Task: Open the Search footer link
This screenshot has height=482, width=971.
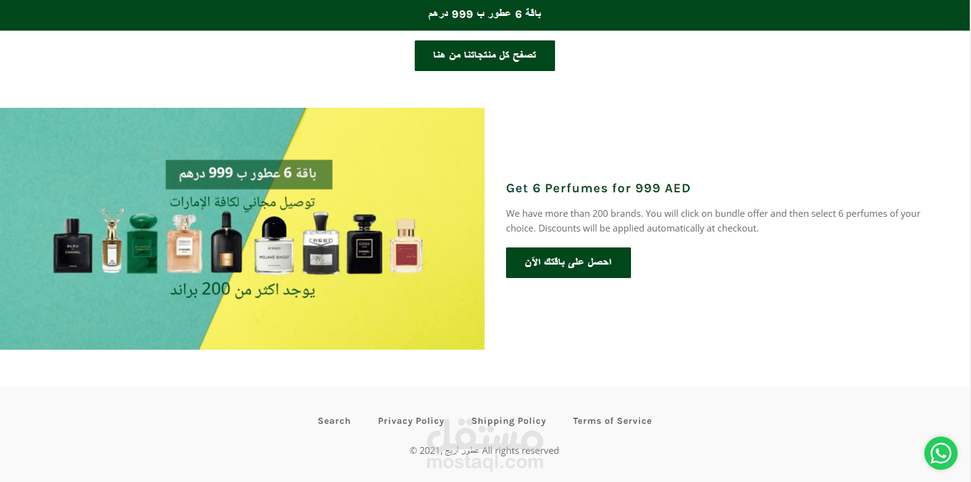Action: point(334,421)
